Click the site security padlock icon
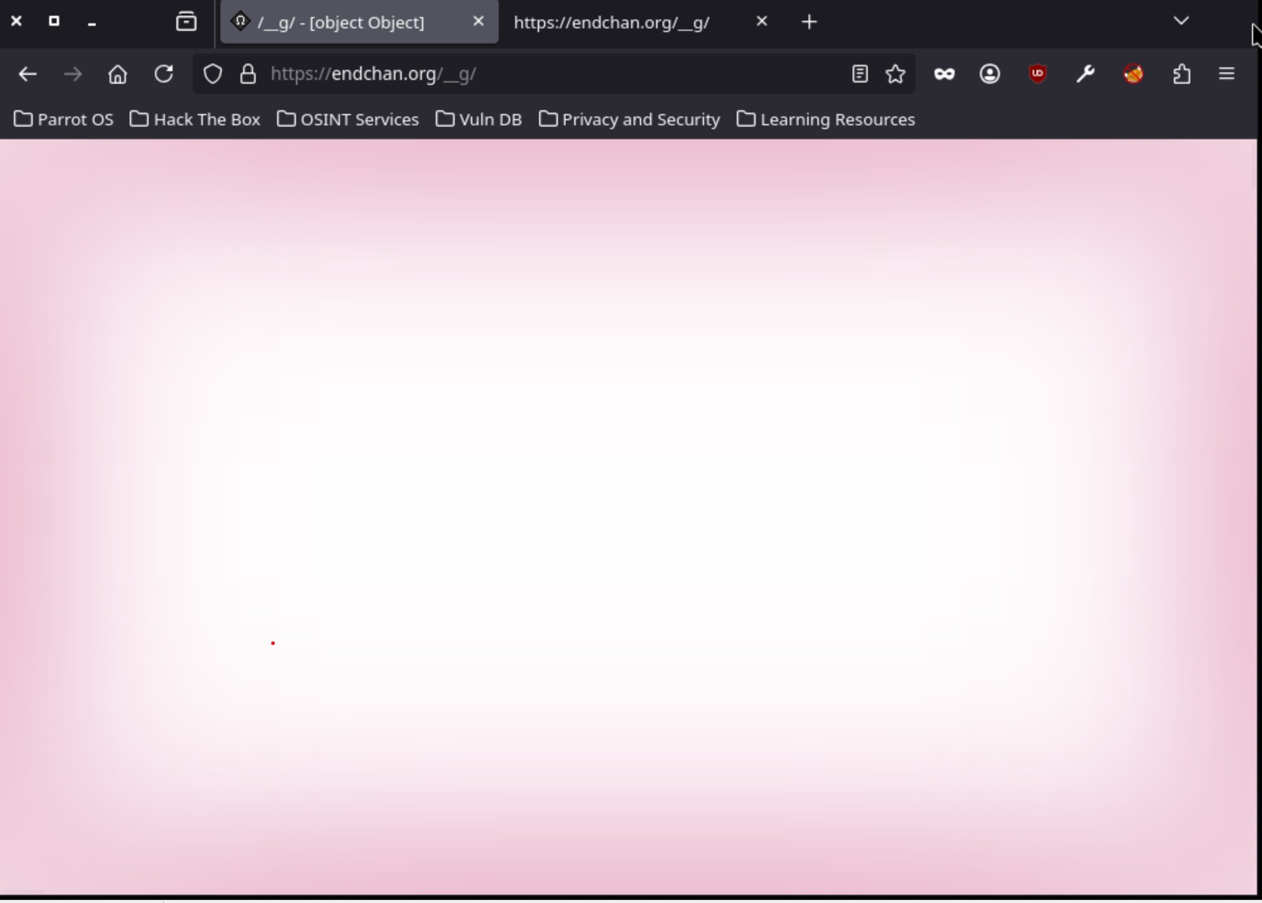This screenshot has height=903, width=1262. (248, 74)
